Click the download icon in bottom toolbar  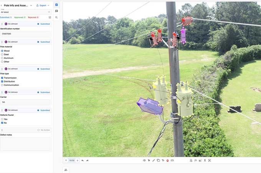pyautogui.click(x=205, y=160)
